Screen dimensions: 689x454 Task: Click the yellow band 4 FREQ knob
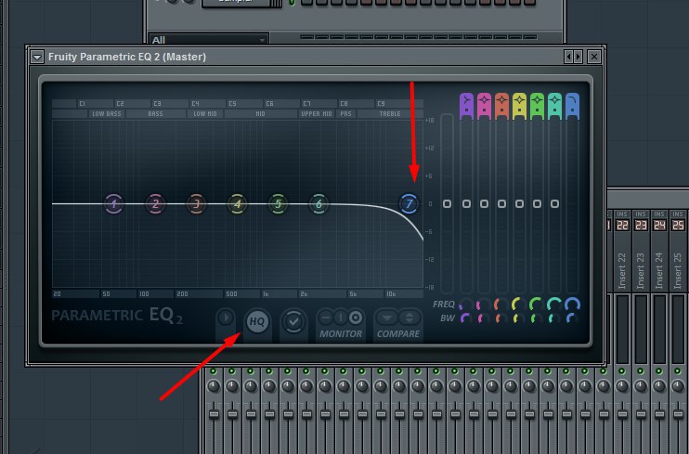click(519, 305)
